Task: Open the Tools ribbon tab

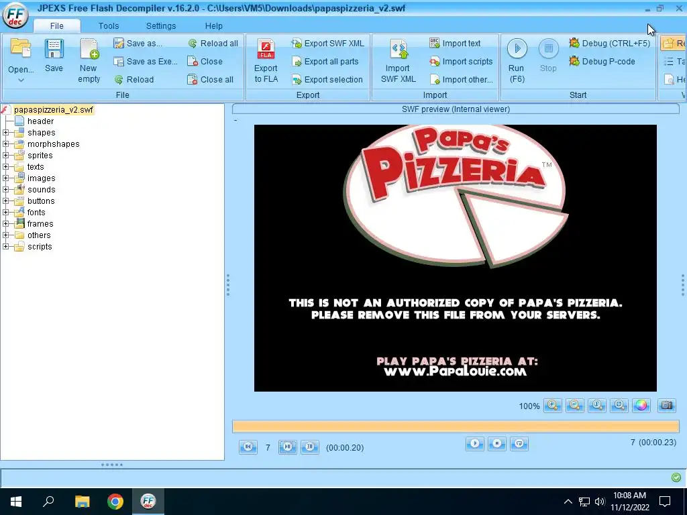Action: coord(109,26)
